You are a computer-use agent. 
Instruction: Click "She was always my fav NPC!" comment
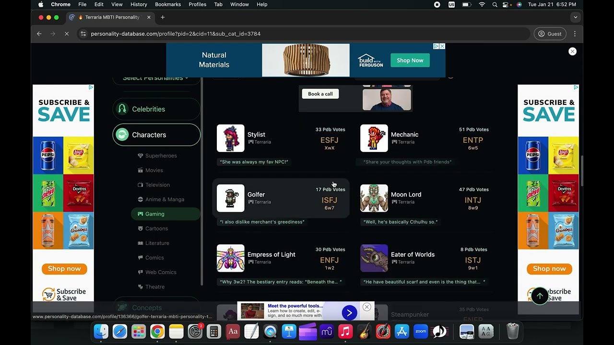(254, 162)
